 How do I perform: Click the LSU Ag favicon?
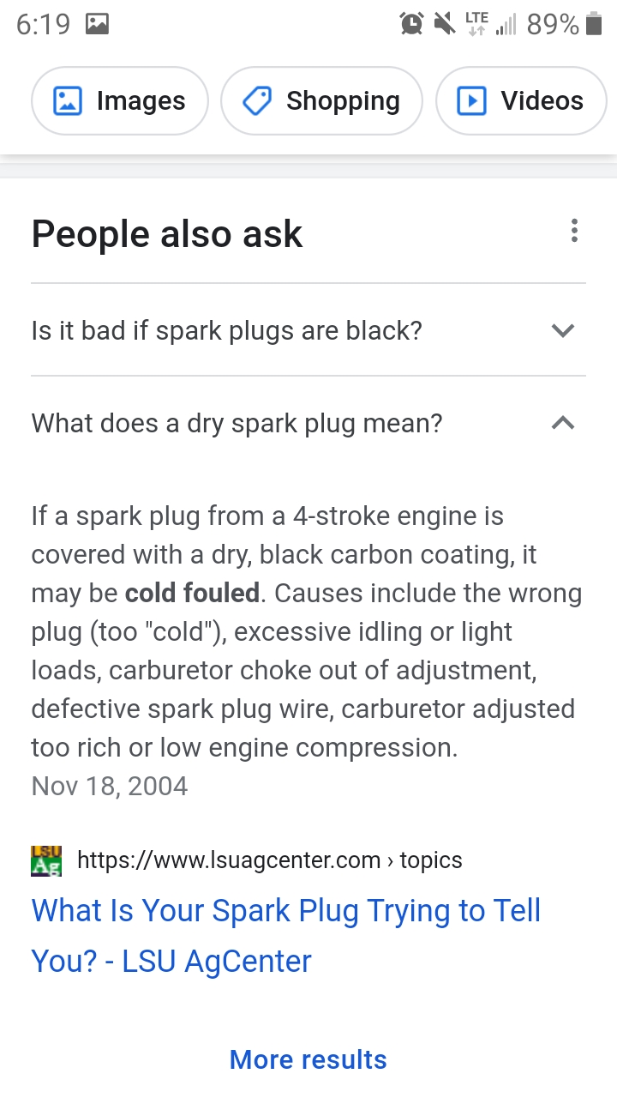point(46,860)
